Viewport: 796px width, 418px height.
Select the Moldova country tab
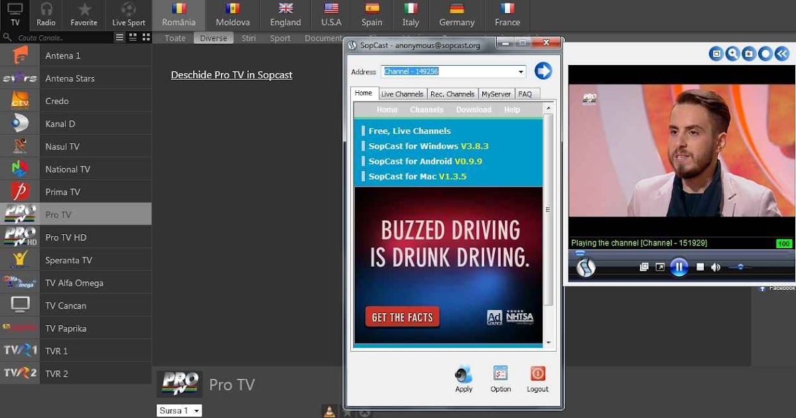(x=232, y=15)
